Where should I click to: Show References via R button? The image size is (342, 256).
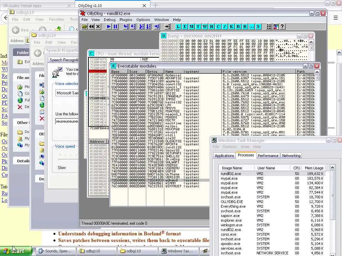pos(245,27)
